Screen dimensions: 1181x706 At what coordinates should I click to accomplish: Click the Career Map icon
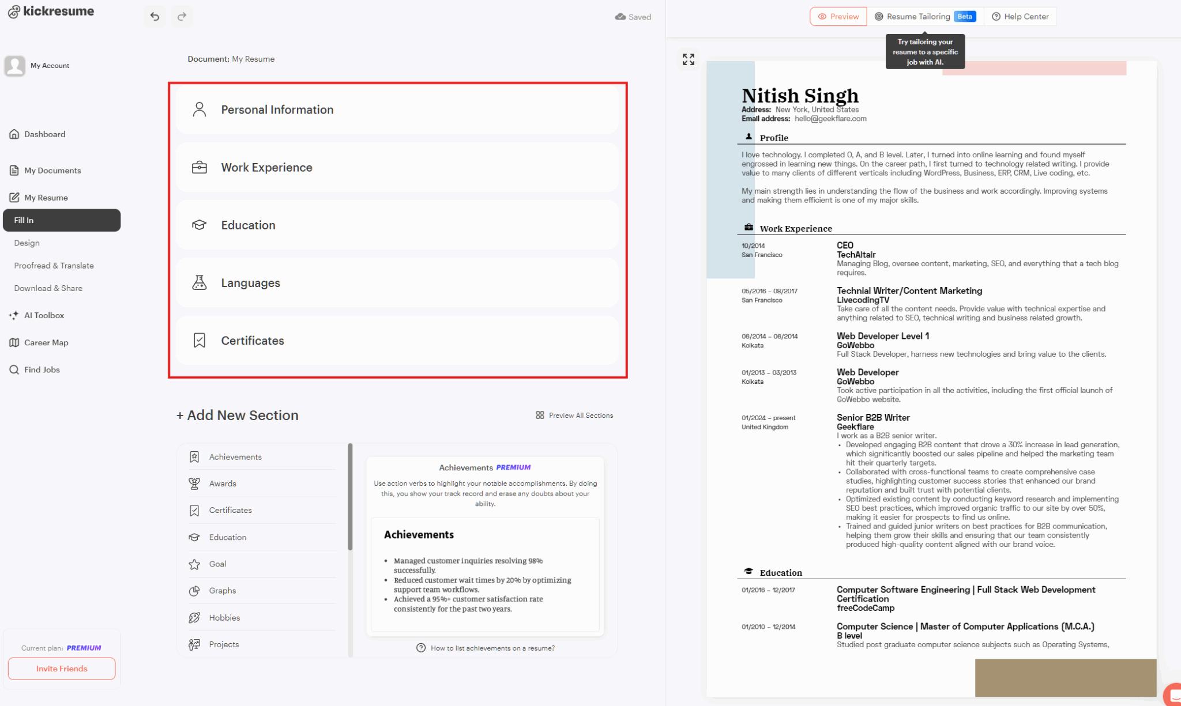(14, 342)
